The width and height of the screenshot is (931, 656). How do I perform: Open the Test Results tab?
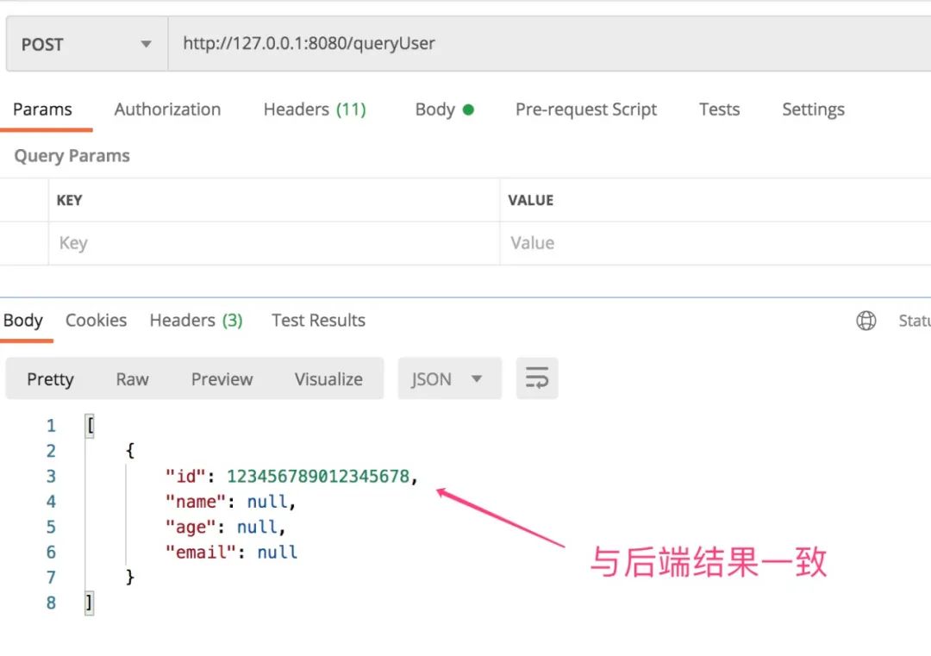(318, 321)
